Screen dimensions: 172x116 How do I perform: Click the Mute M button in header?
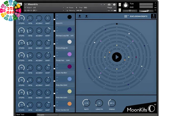tap(120, 10)
